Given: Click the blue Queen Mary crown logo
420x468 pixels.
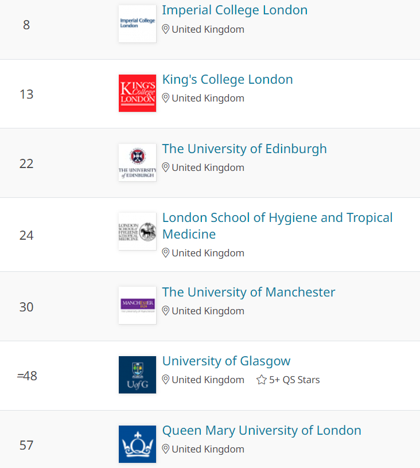Looking at the screenshot, I should click(x=137, y=444).
